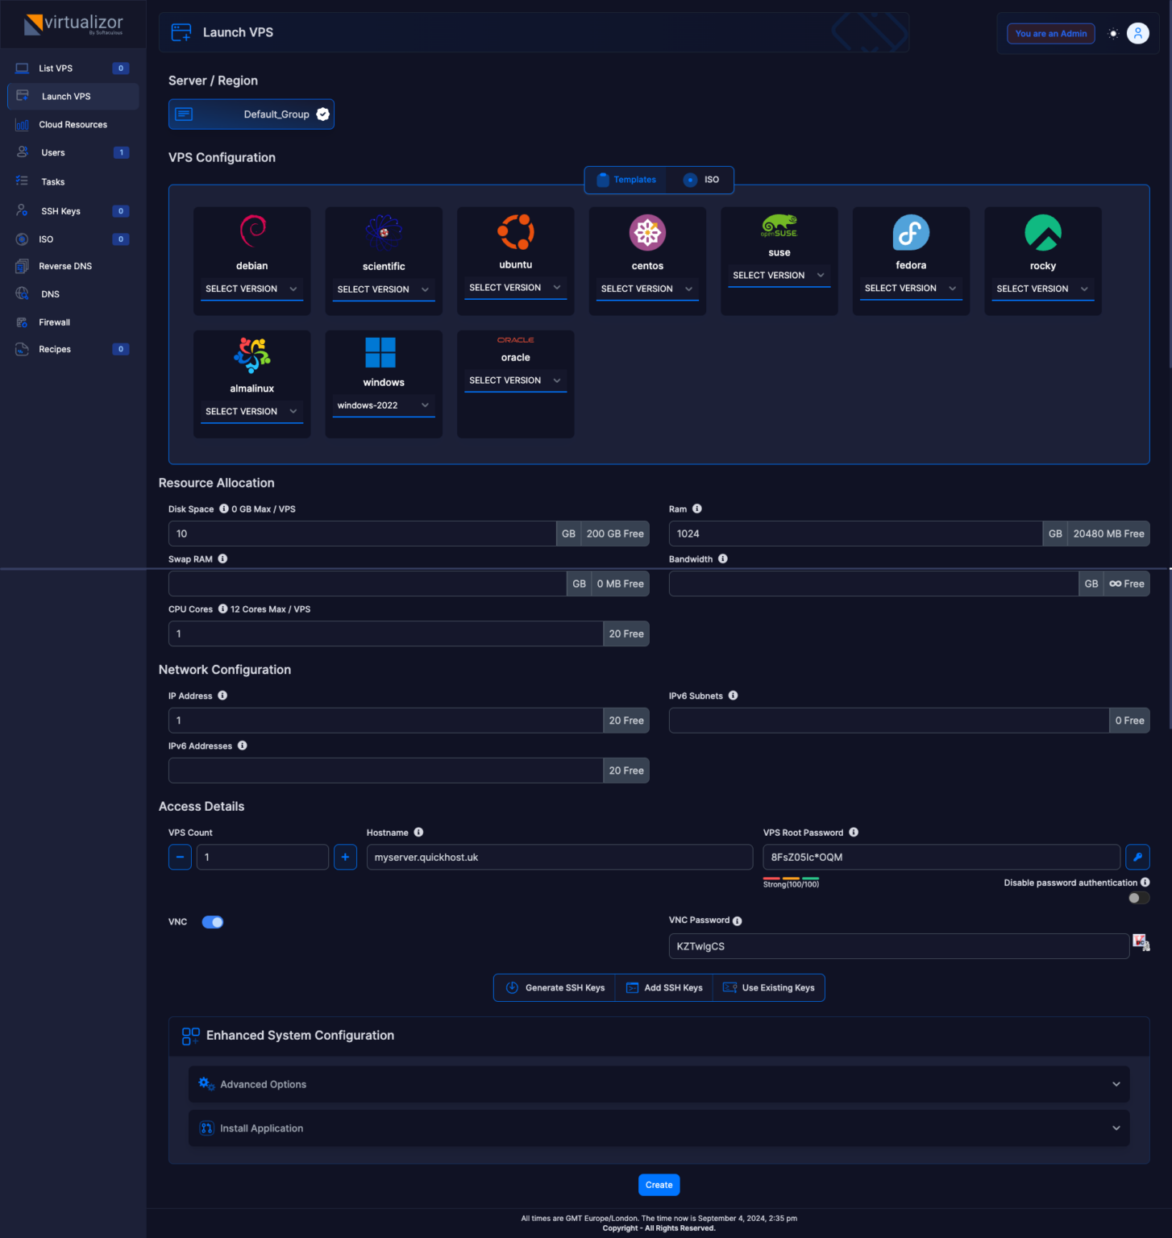This screenshot has height=1238, width=1172.
Task: Generate a new root password with key icon
Action: point(1137,857)
